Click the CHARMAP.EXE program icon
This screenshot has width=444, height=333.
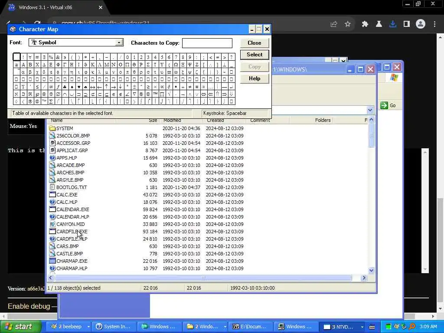tap(52, 261)
